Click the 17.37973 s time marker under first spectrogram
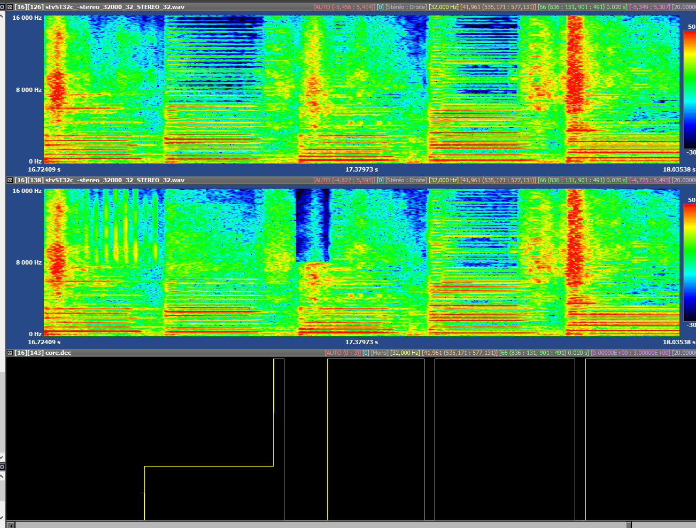Screen dimensions: 696x528 [361, 169]
